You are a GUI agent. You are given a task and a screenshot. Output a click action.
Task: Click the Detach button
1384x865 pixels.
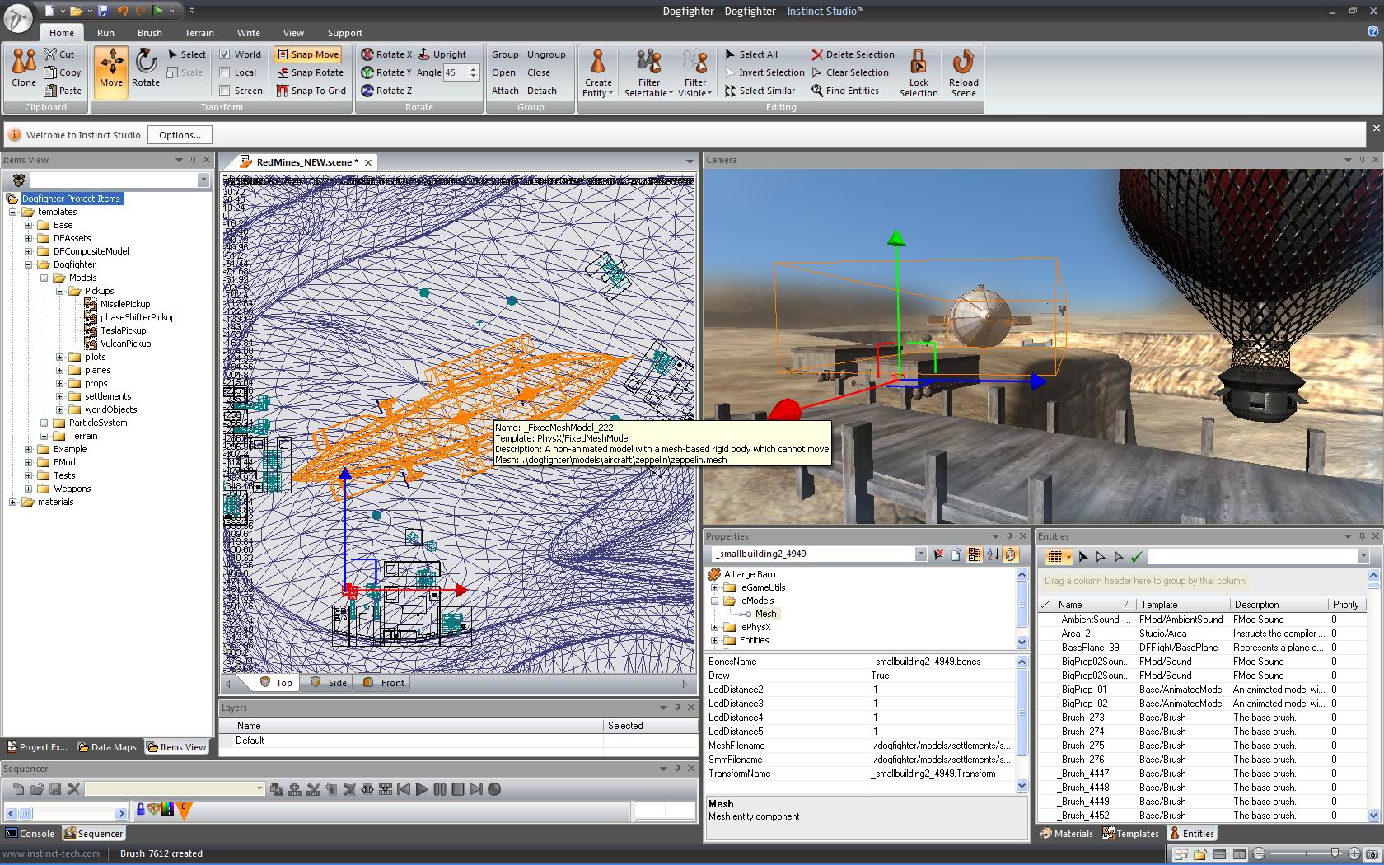pyautogui.click(x=542, y=91)
